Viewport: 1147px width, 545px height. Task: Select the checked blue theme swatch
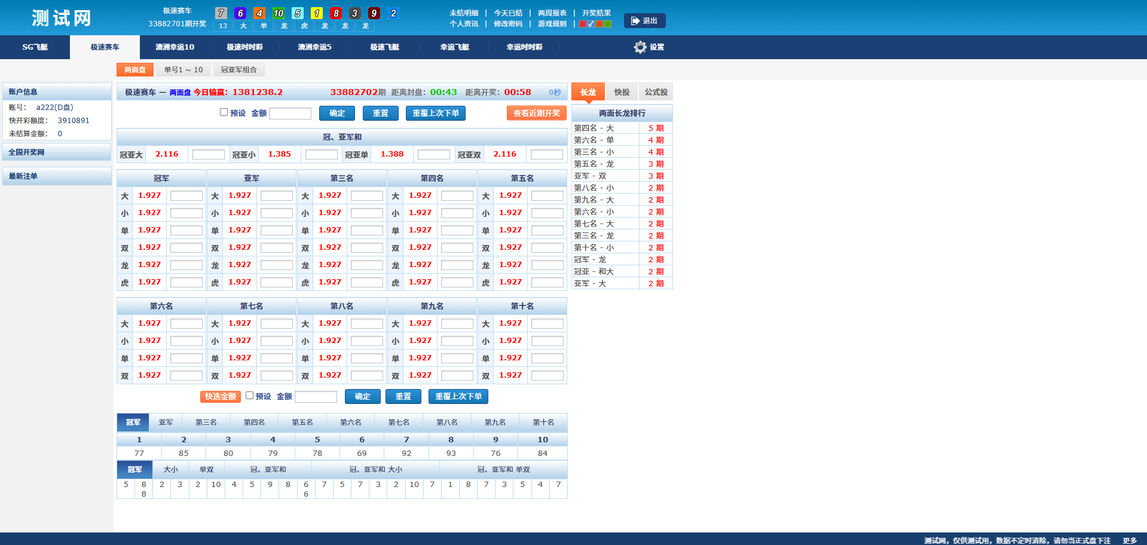pyautogui.click(x=591, y=24)
